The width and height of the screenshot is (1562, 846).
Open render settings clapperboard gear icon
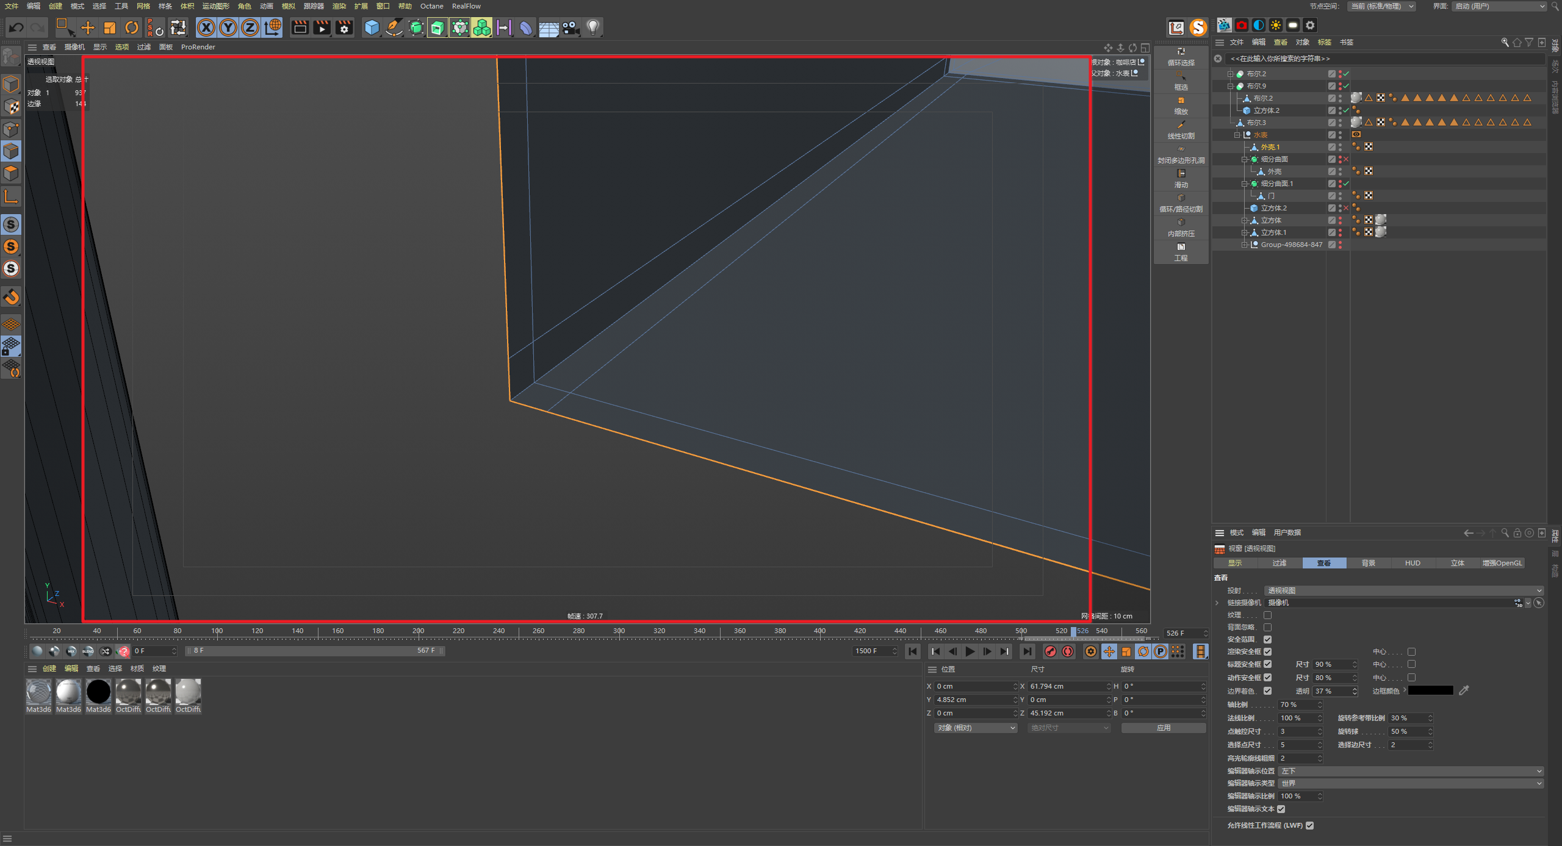click(x=344, y=27)
